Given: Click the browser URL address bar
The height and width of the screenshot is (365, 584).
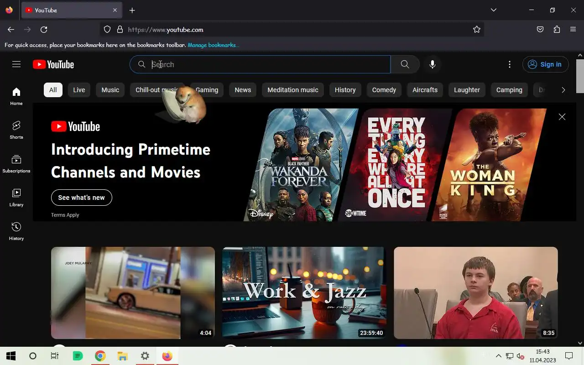Looking at the screenshot, I should click(x=292, y=30).
